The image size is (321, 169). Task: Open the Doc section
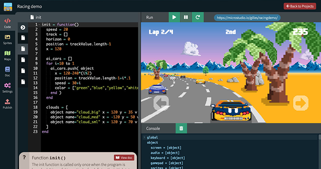point(7,72)
